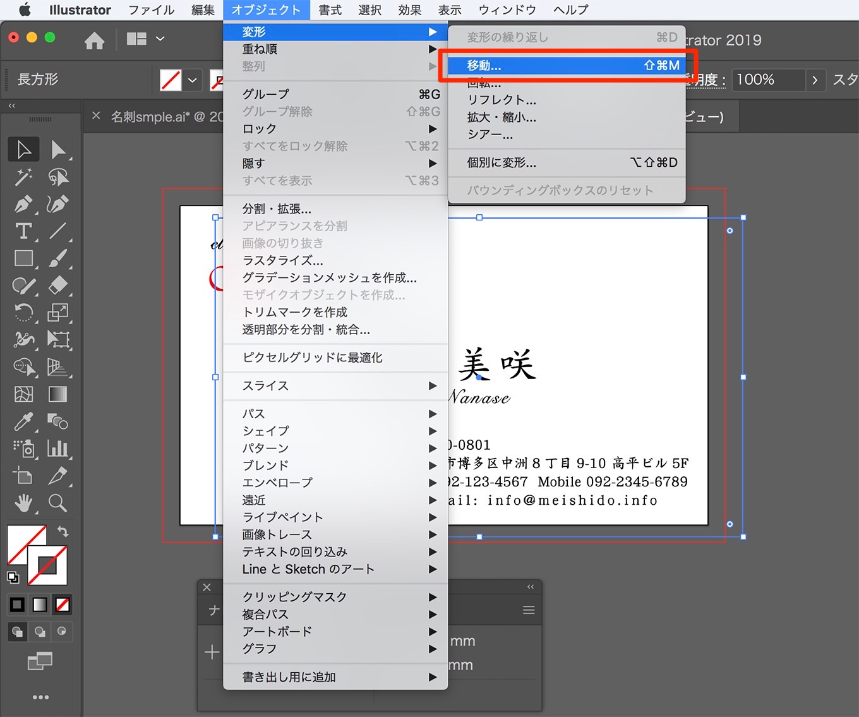Select the Selection tool arrow
859x717 pixels.
pyautogui.click(x=24, y=150)
